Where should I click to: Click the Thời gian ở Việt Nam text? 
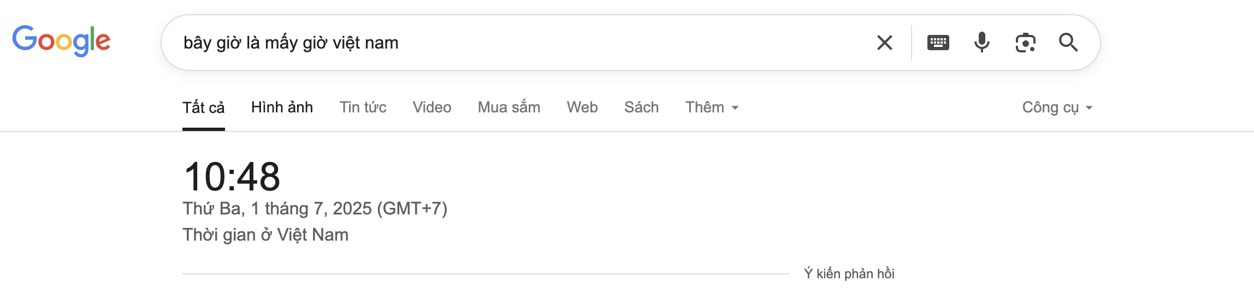tap(265, 235)
